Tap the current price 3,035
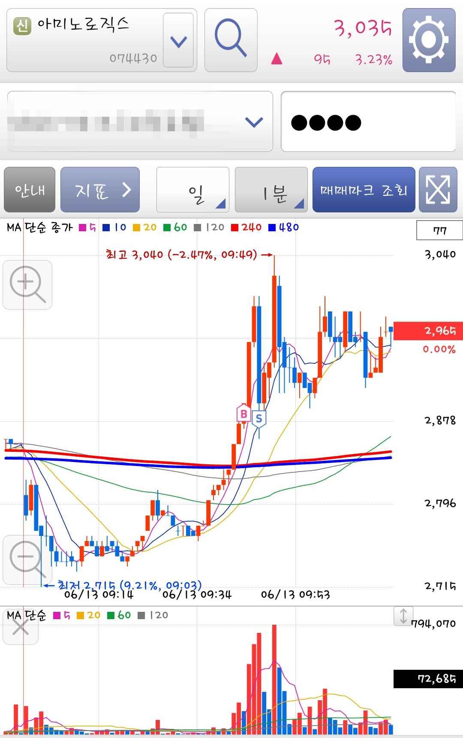Viewport: 463px width, 738px height. pyautogui.click(x=363, y=28)
